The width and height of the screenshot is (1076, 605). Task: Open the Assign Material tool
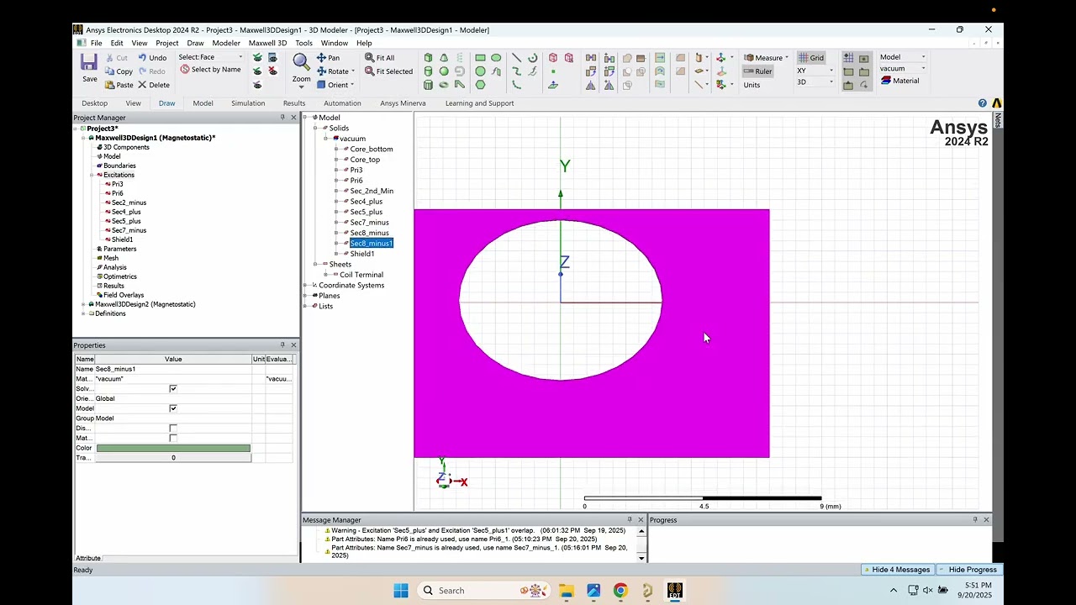(x=900, y=81)
